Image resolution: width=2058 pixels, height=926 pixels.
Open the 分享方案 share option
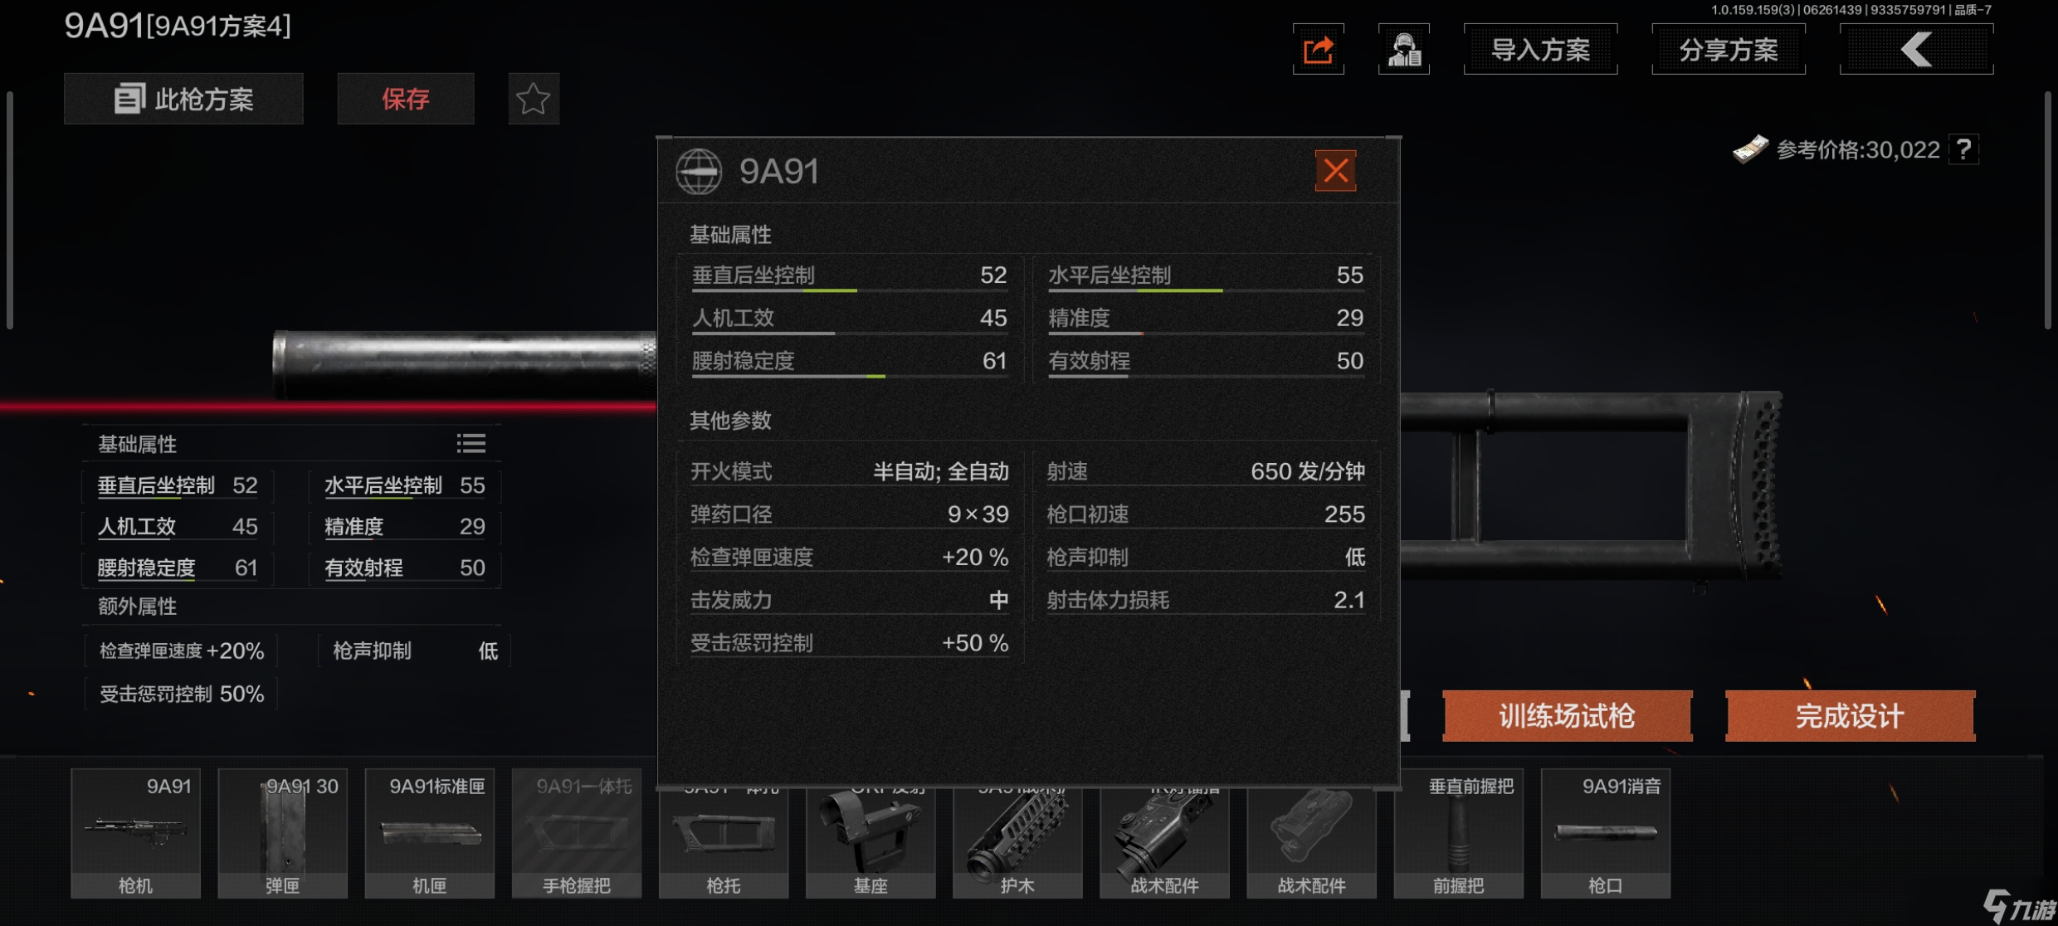click(x=1729, y=50)
